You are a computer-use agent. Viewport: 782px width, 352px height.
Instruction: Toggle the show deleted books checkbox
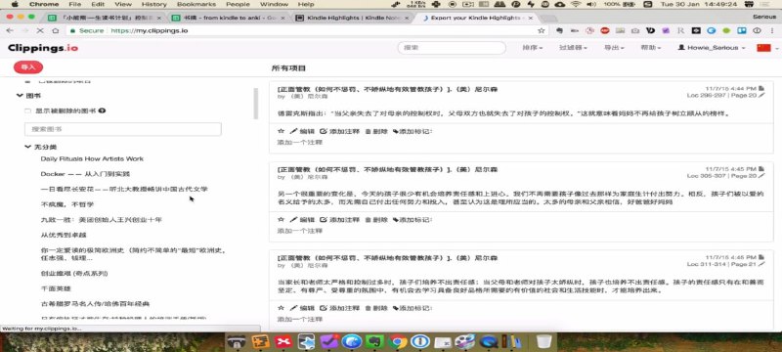[28, 110]
